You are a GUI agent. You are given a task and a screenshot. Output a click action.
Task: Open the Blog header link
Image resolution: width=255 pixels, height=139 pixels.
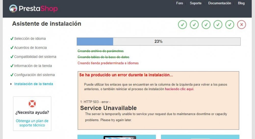click(x=241, y=3)
